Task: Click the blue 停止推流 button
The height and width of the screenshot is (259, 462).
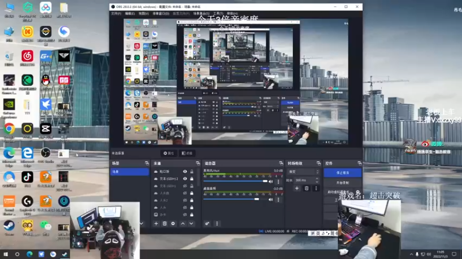Action: [x=342, y=173]
